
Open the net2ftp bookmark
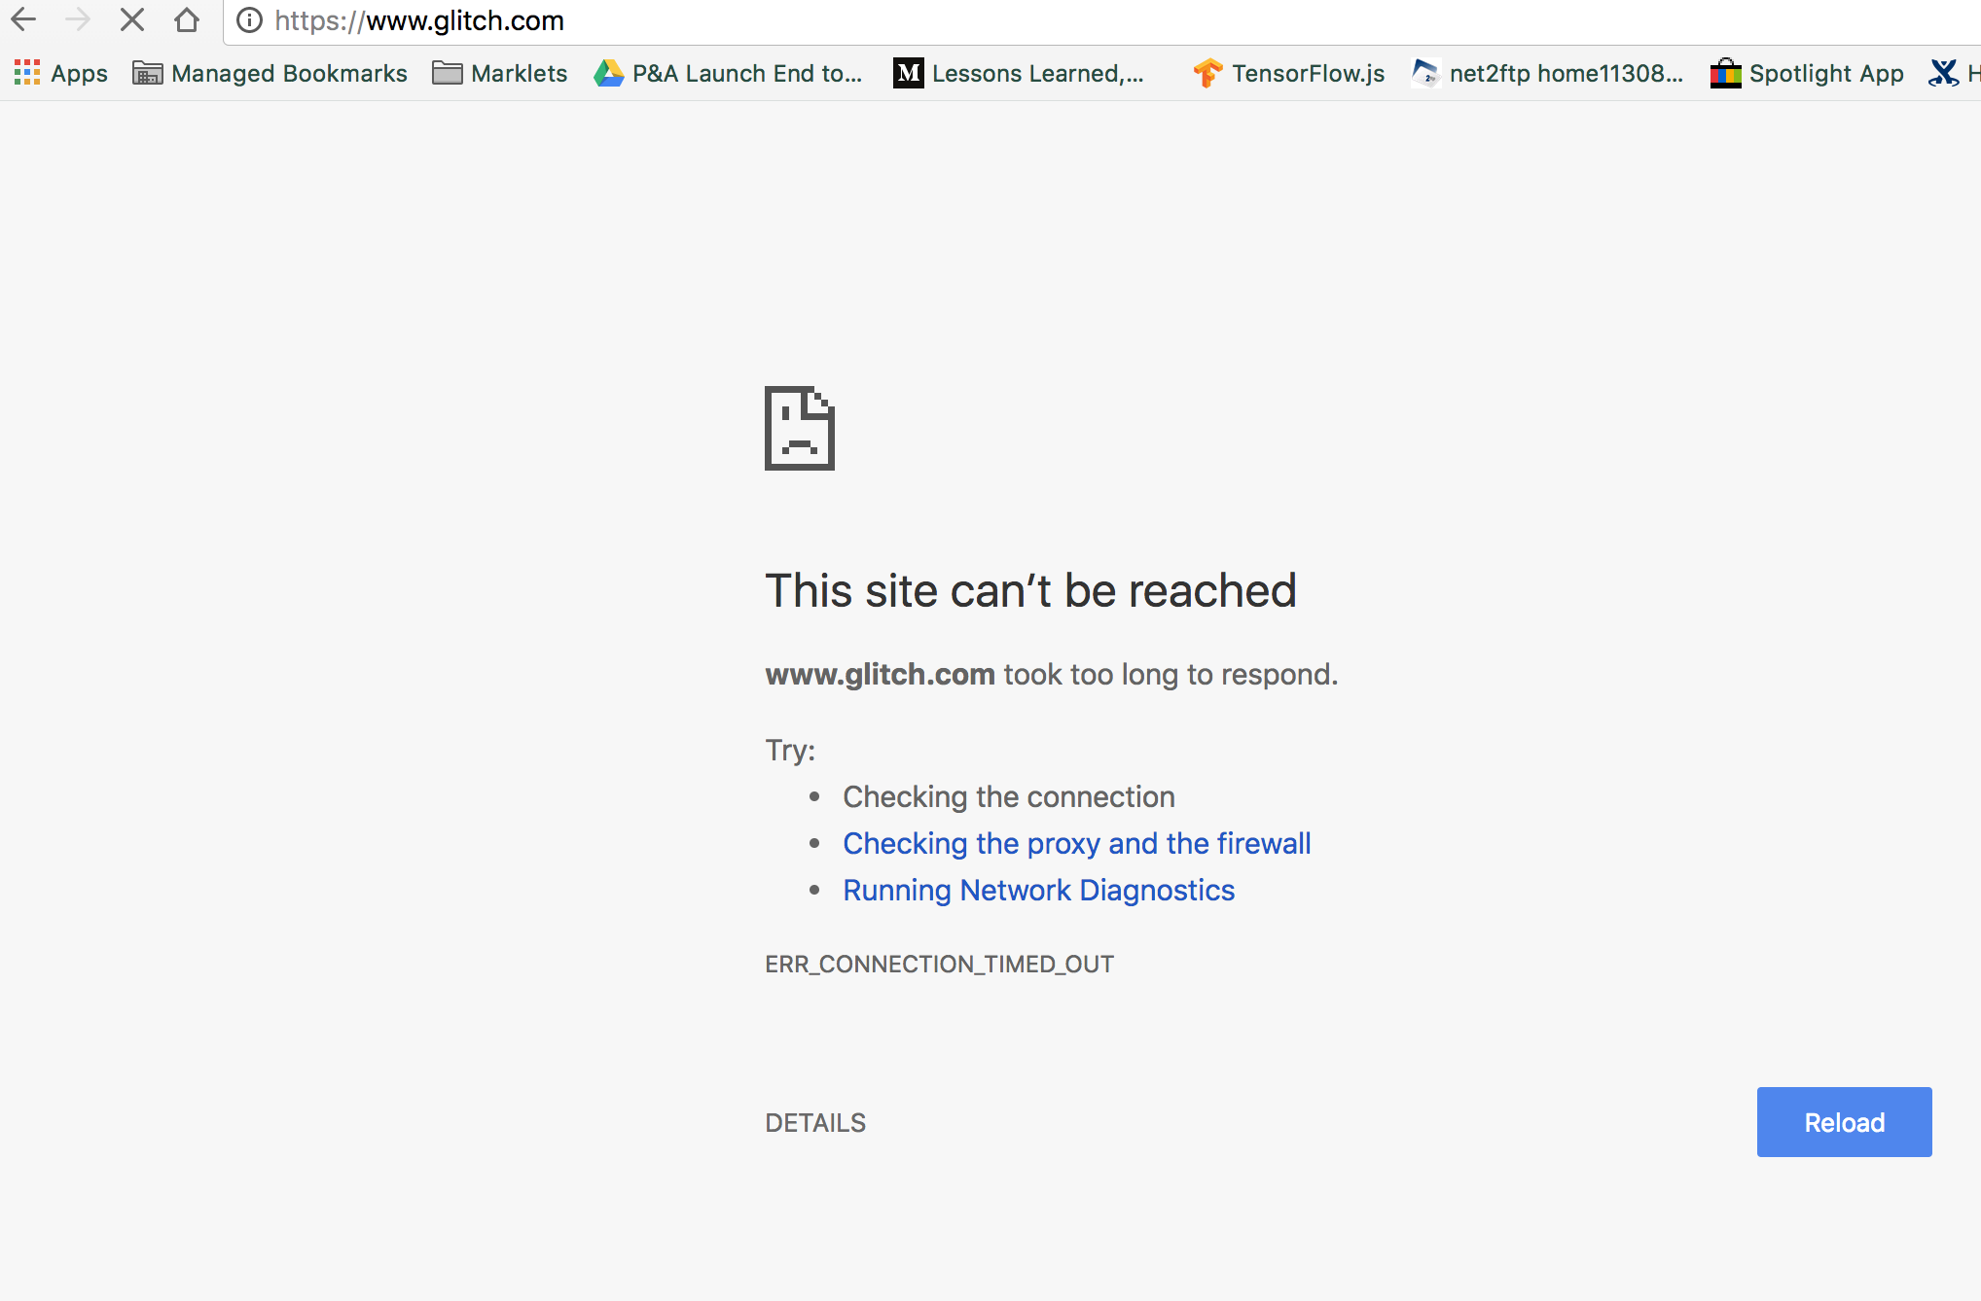pos(1547,73)
